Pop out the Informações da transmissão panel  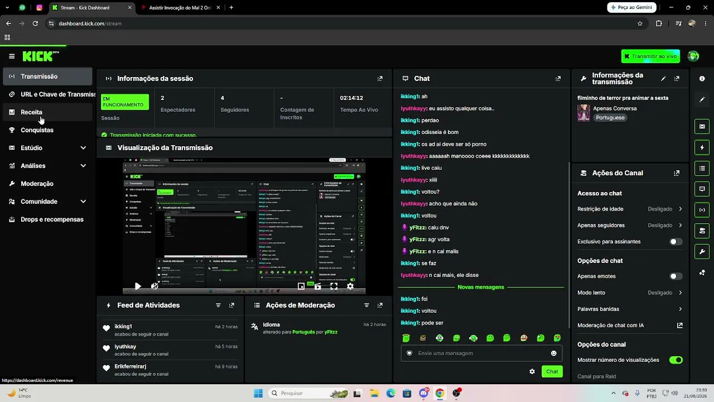(x=677, y=79)
